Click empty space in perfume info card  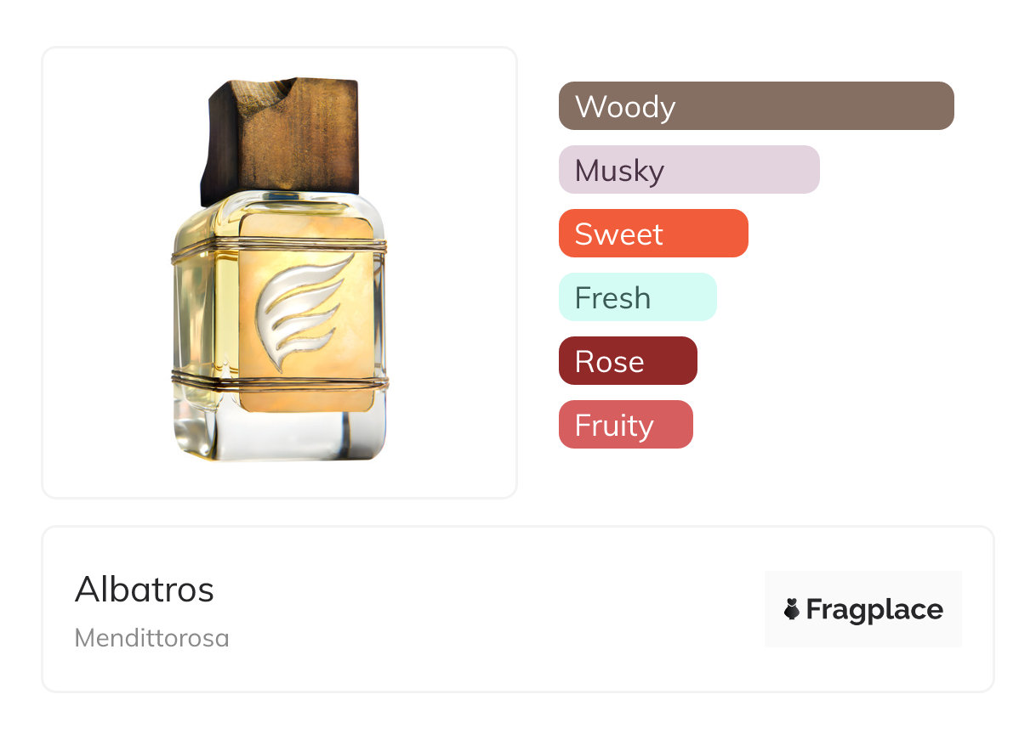click(493, 612)
